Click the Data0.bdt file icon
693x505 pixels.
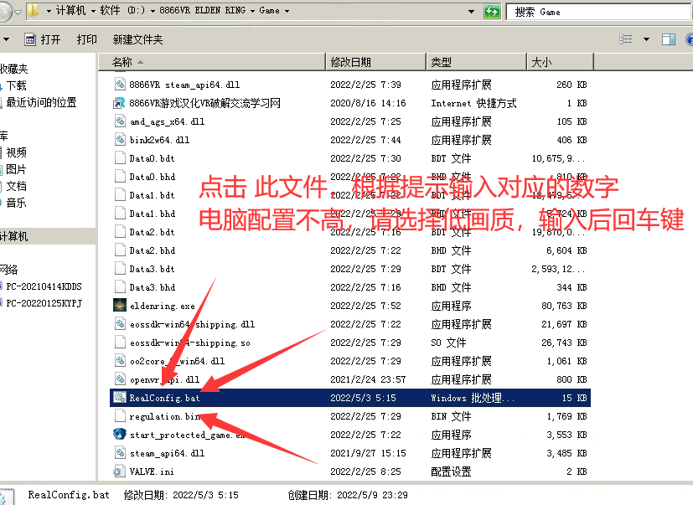(120, 157)
